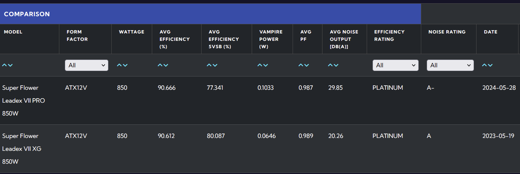Click PLATINUM in Leadex VII PRO row
This screenshot has height=174, width=520.
point(388,88)
